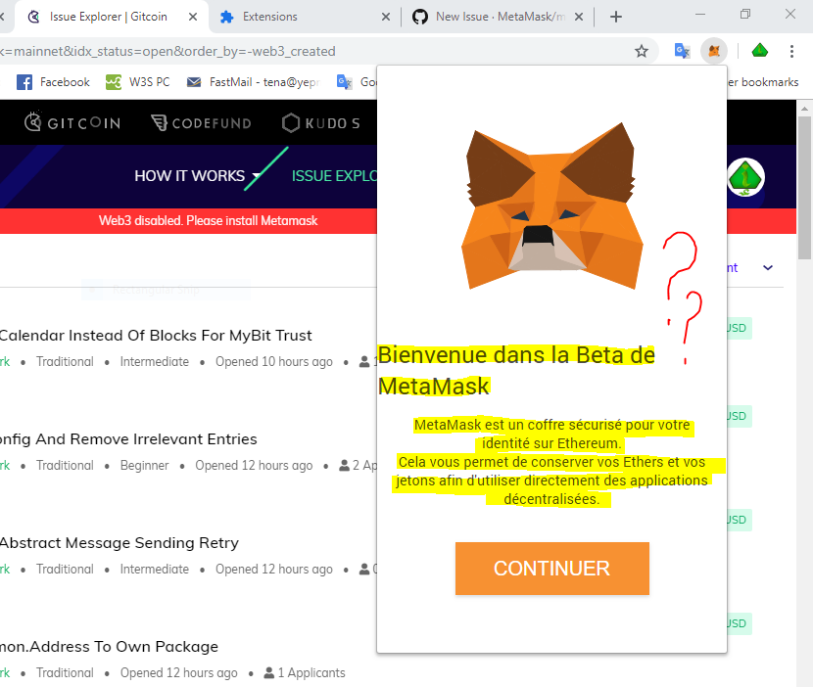Click the Google Translate toolbar icon
The height and width of the screenshot is (687, 813).
coord(682,51)
